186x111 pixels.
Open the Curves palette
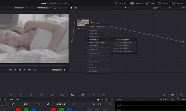tap(10, 95)
